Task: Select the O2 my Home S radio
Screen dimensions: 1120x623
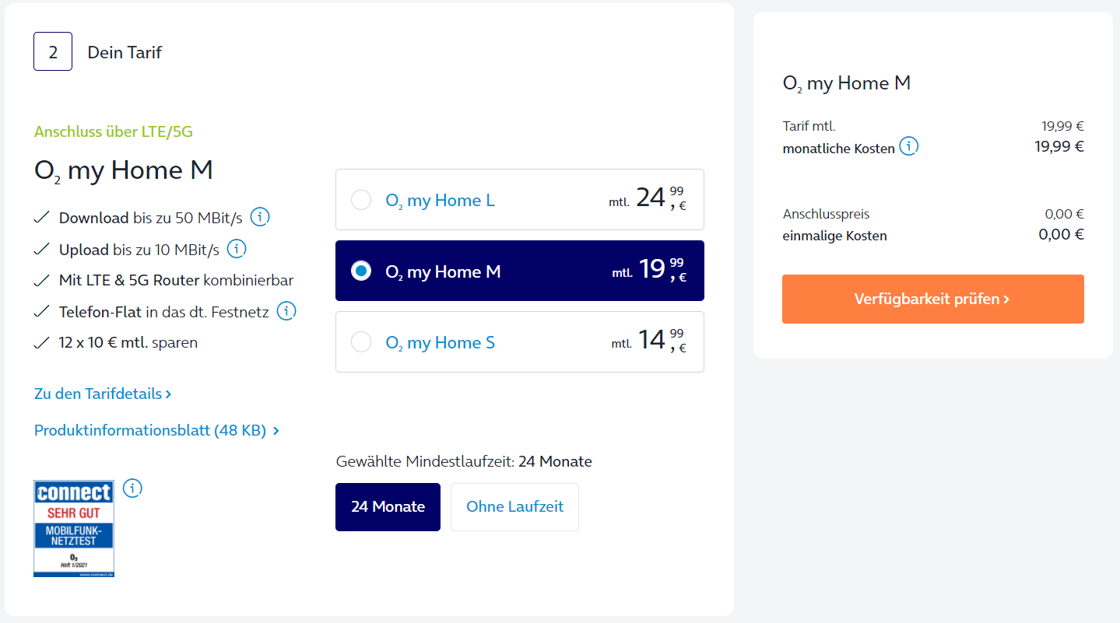Action: pyautogui.click(x=361, y=341)
